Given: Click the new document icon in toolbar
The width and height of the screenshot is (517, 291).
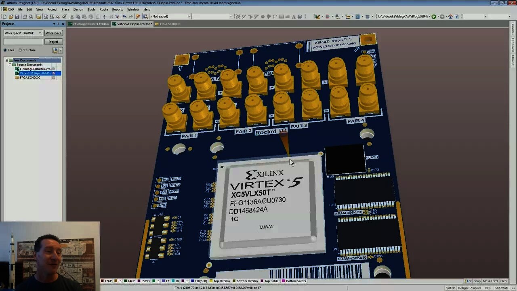Looking at the screenshot, I should click(x=4, y=17).
